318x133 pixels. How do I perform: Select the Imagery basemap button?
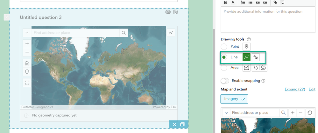234,99
